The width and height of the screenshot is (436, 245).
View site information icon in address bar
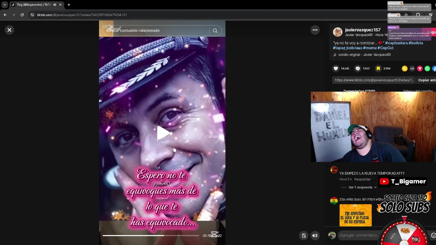tap(32, 15)
